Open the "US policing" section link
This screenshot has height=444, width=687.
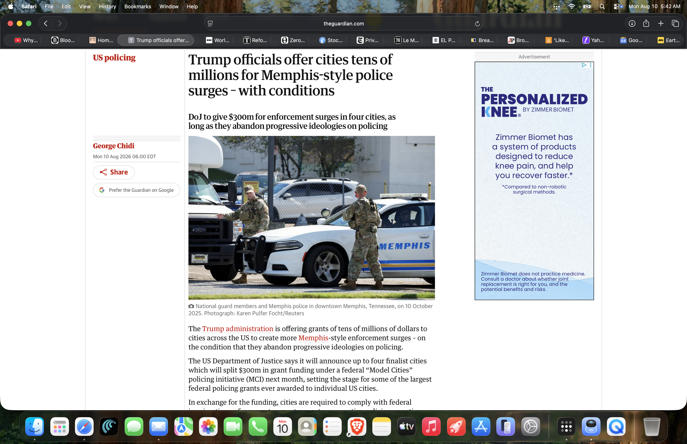[x=114, y=58]
